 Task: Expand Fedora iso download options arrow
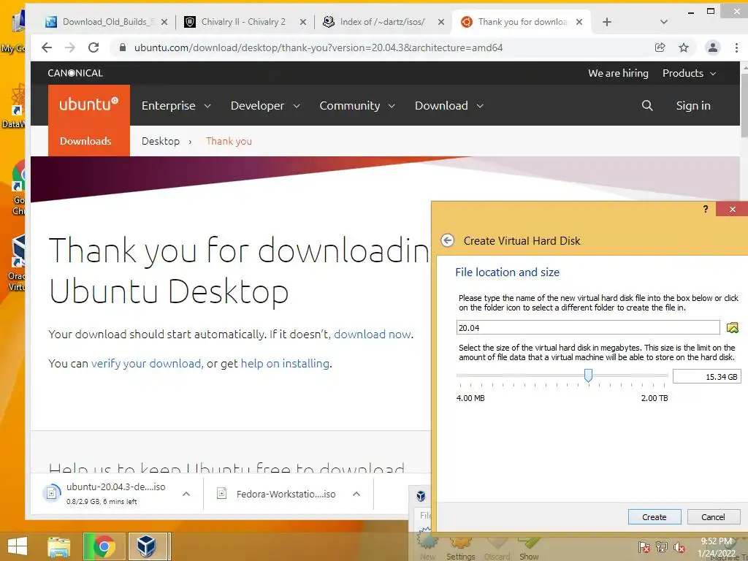click(x=356, y=494)
